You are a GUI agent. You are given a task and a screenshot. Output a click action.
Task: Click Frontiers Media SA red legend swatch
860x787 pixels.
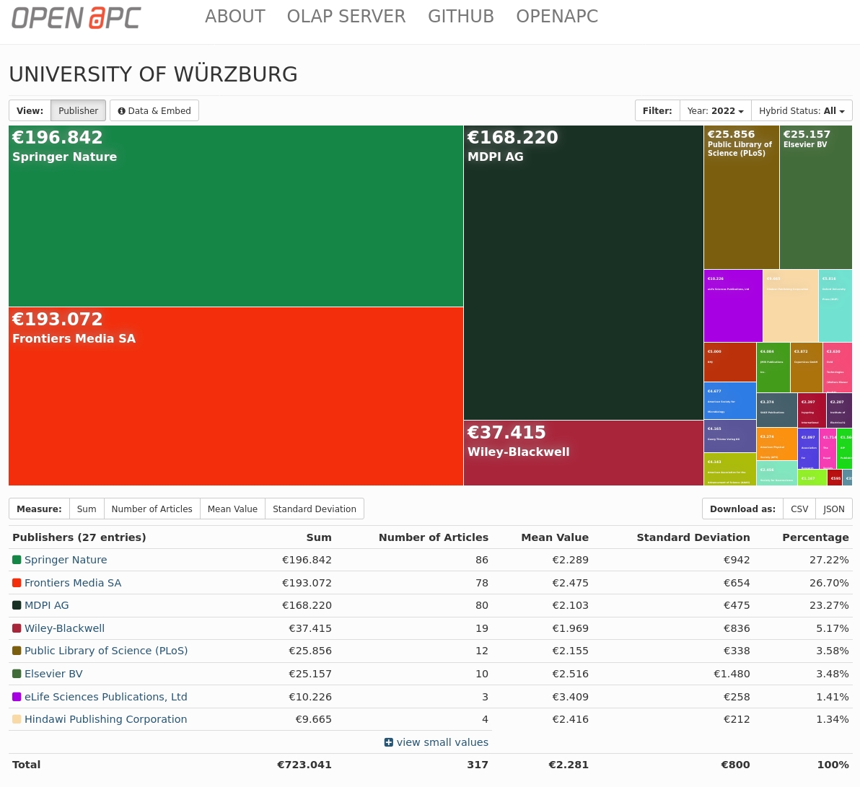point(17,583)
